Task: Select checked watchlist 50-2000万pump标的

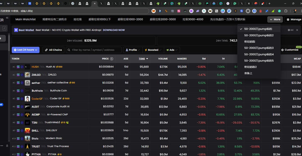Action: [x=258, y=29]
